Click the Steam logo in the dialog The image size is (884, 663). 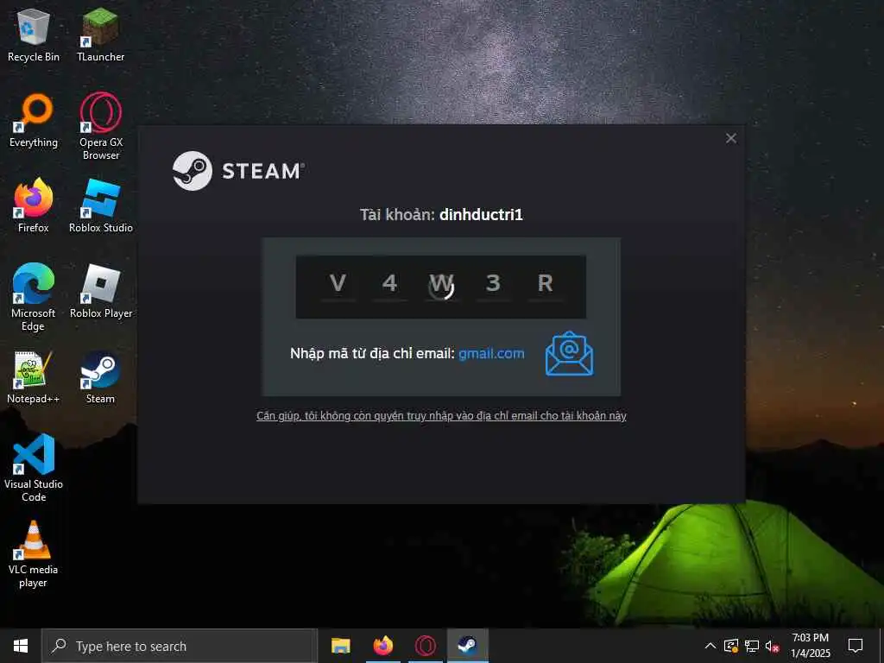pos(238,171)
